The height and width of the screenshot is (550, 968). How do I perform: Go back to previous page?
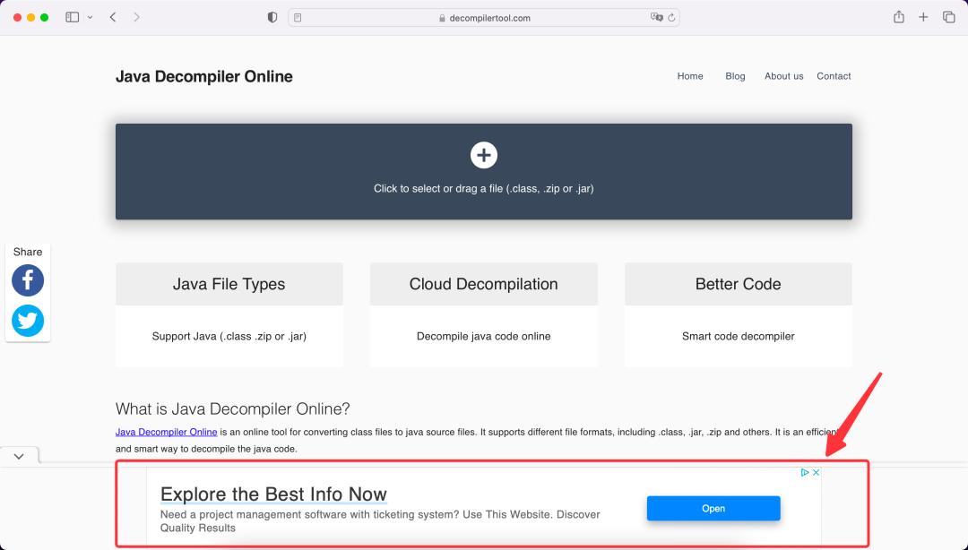(113, 17)
